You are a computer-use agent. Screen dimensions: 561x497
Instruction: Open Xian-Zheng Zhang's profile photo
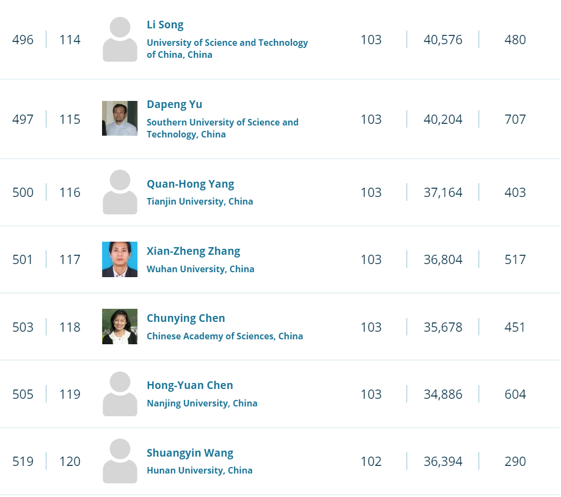[x=120, y=260]
